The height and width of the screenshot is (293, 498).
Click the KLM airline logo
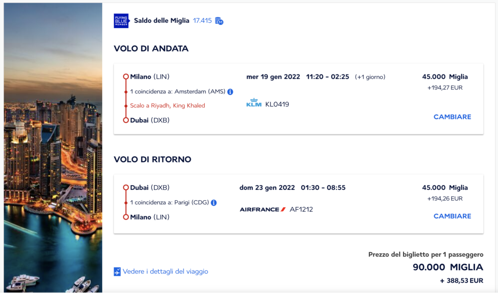tap(254, 103)
